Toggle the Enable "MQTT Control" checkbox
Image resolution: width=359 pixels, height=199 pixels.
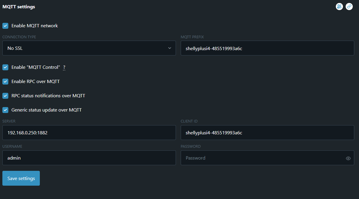(x=5, y=67)
